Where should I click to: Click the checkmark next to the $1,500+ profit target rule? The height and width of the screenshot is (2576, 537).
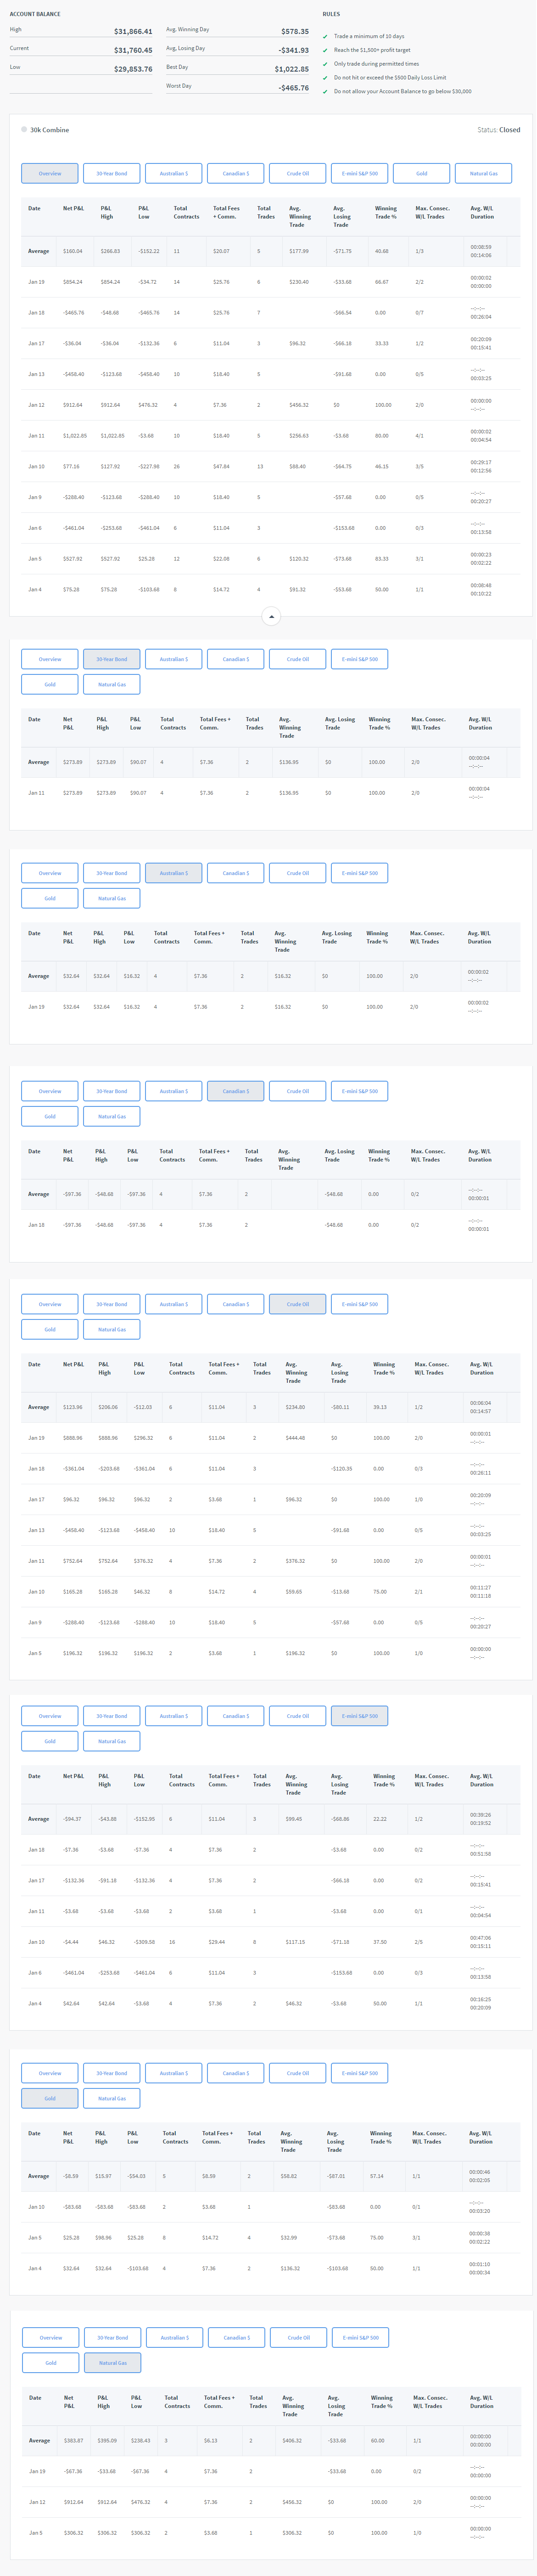pos(325,50)
